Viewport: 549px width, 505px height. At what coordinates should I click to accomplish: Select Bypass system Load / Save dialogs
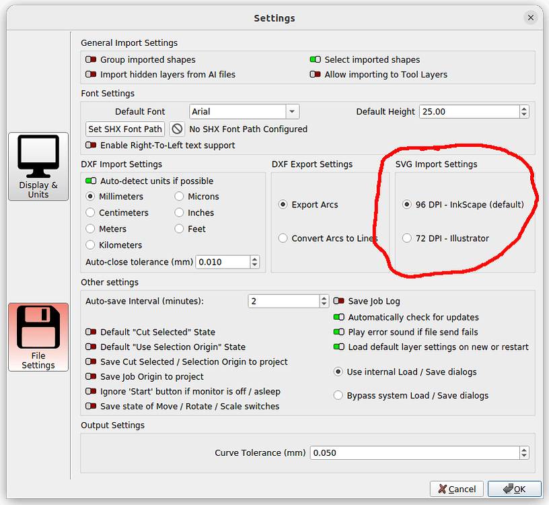click(x=338, y=395)
